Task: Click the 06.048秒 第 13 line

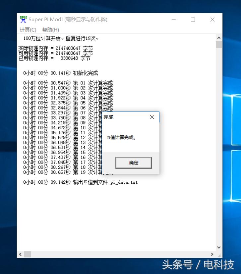Action: pyautogui.click(x=62, y=143)
